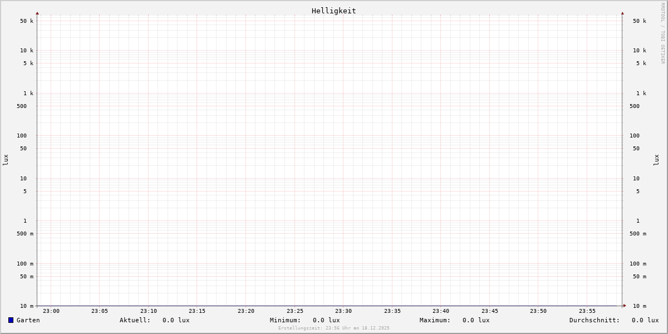Click the right vertical lux axis label
668x334 pixels.
point(656,160)
